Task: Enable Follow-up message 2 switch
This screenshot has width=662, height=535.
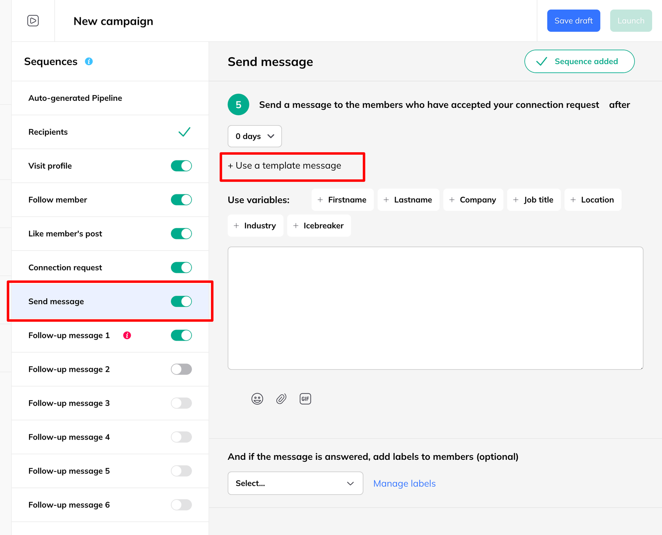Action: point(181,369)
